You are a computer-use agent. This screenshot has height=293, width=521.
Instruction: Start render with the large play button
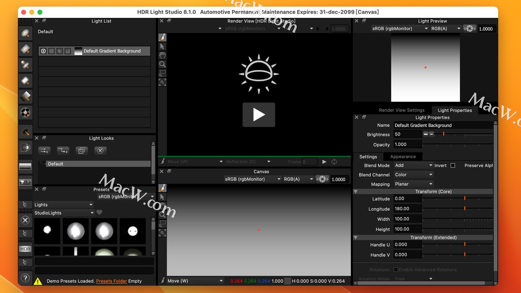[259, 114]
